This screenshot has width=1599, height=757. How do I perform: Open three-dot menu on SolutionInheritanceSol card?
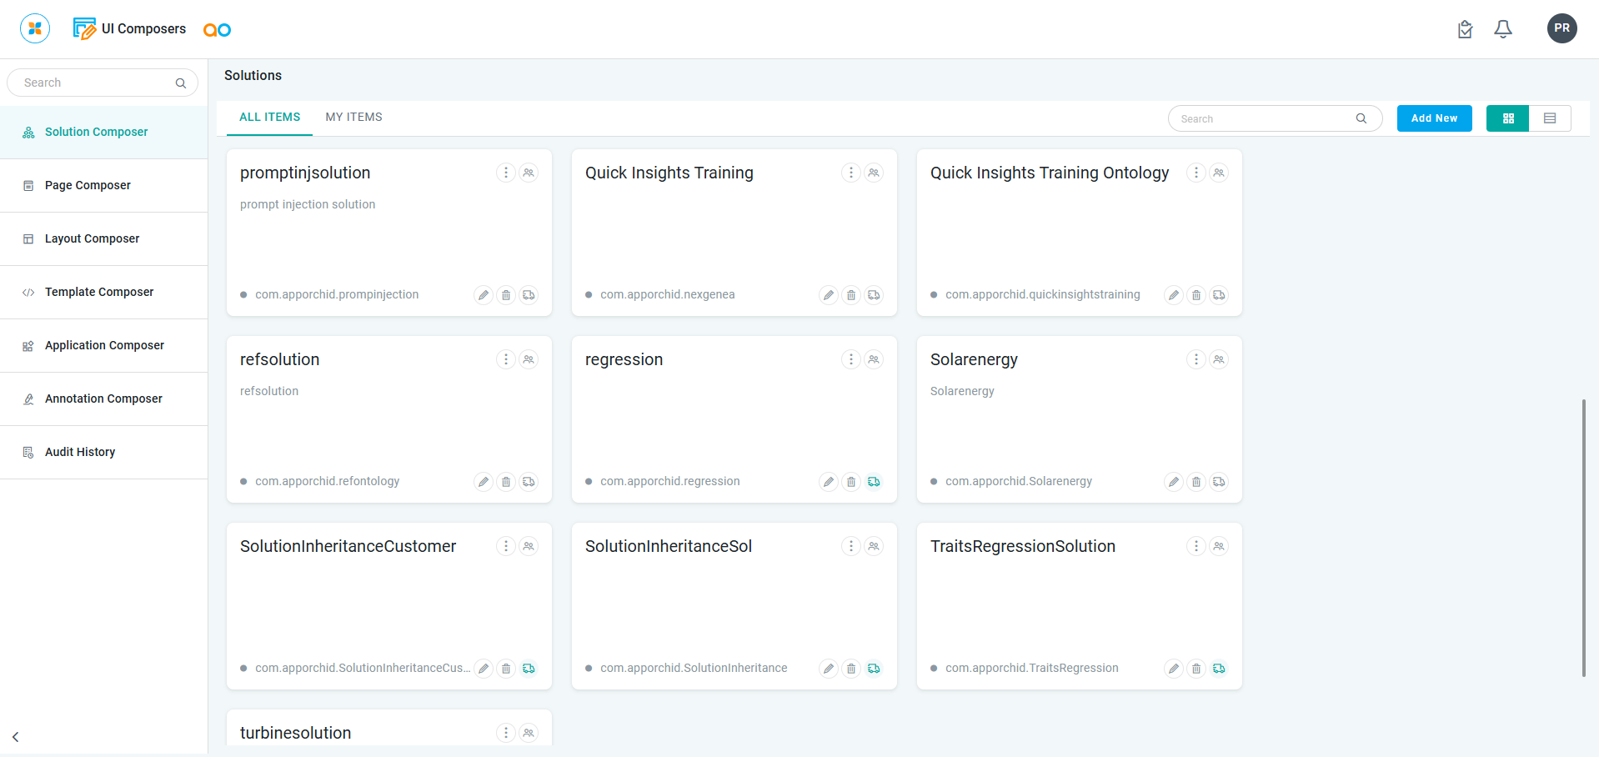click(x=851, y=546)
